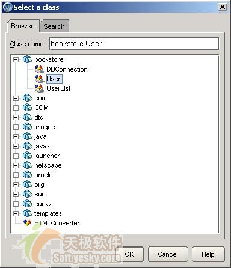Click the lowercase com package icon

(27, 98)
